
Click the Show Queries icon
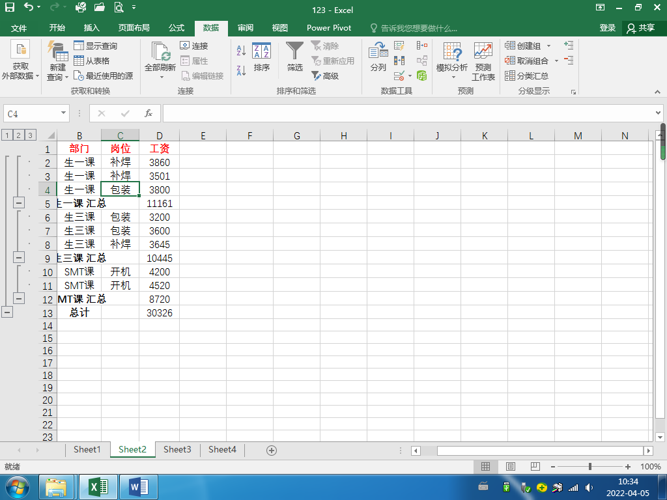(79, 46)
